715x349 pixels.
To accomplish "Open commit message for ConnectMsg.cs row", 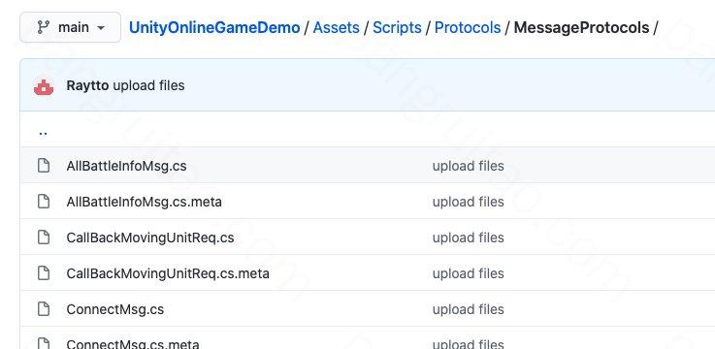I will [468, 309].
